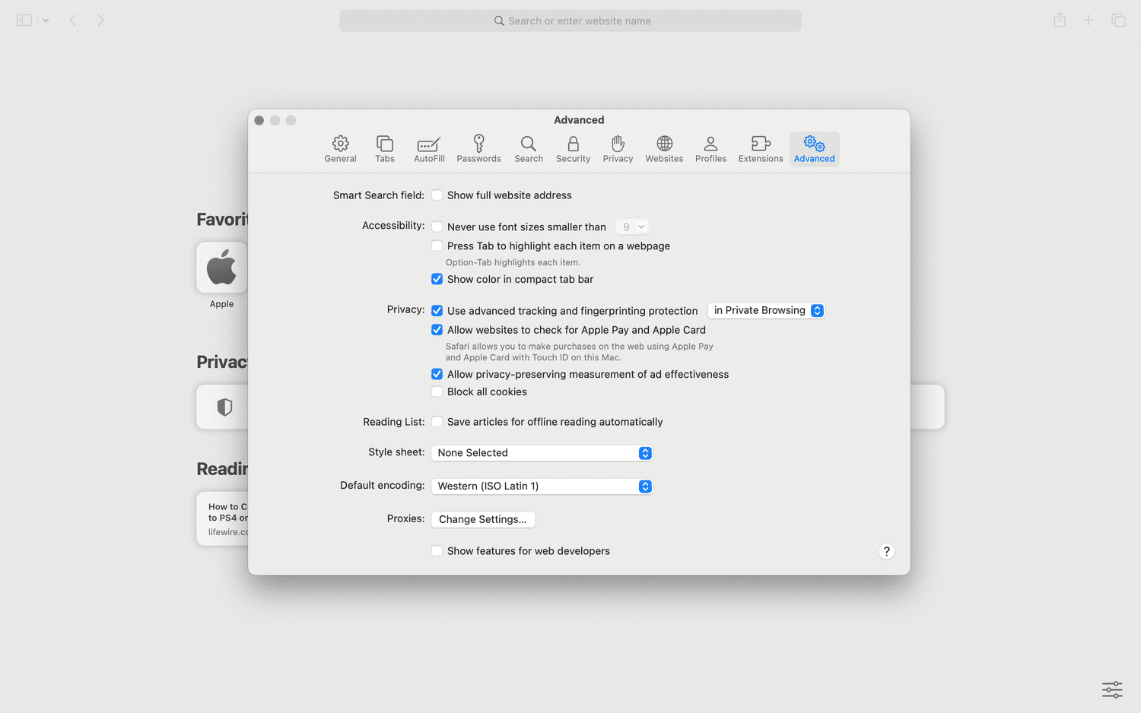This screenshot has height=713, width=1141.
Task: Open a new tab with plus icon
Action: (1089, 21)
